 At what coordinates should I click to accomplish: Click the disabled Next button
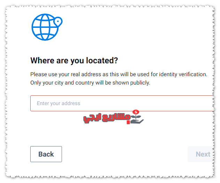tap(201, 154)
